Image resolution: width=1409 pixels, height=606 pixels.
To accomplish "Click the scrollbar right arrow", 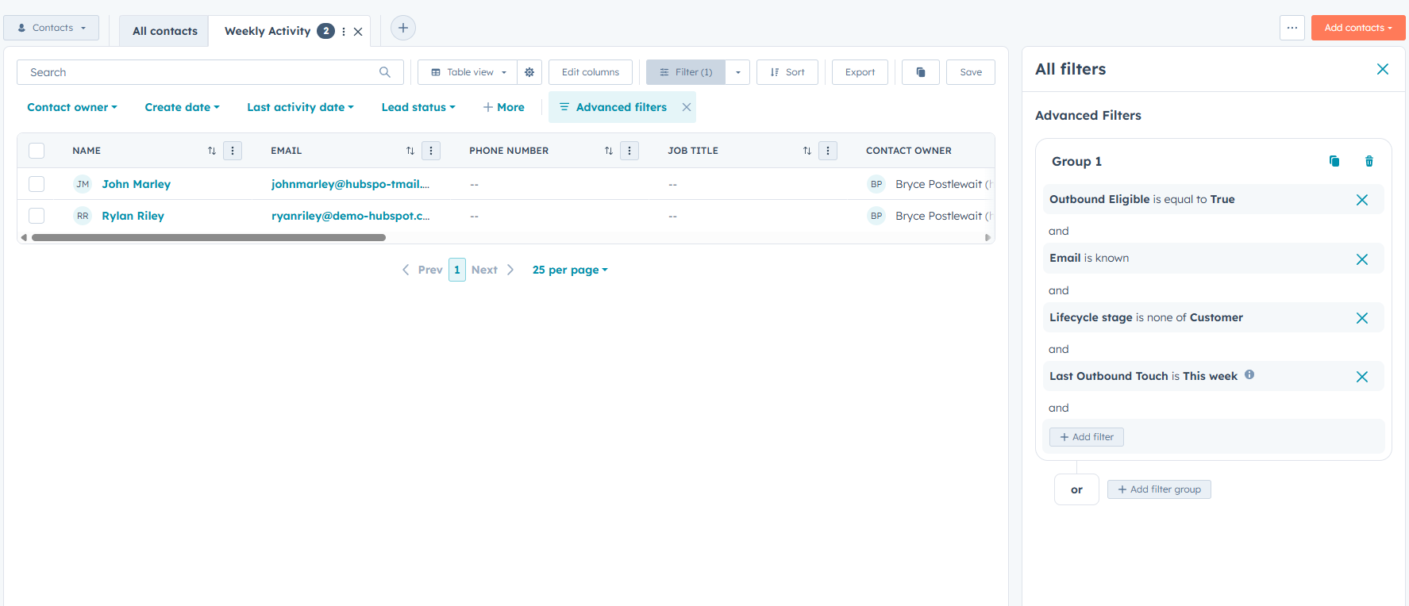I will click(988, 237).
